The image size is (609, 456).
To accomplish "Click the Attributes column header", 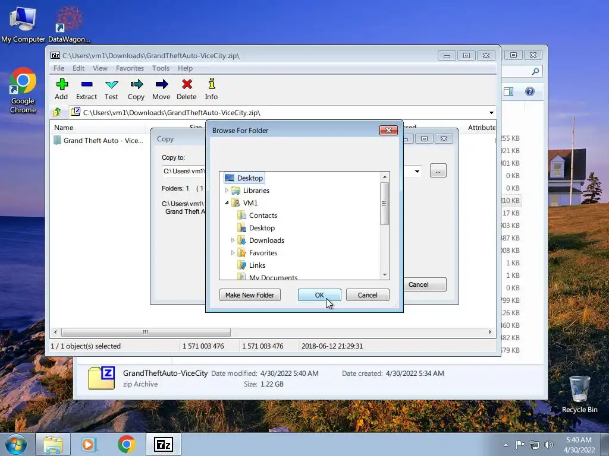I will click(481, 128).
